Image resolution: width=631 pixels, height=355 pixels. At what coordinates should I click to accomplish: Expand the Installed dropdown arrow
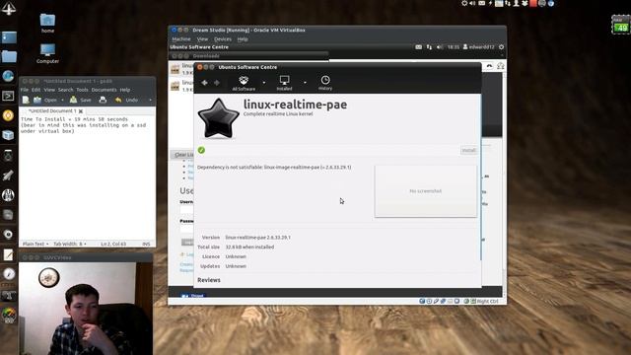tap(305, 83)
